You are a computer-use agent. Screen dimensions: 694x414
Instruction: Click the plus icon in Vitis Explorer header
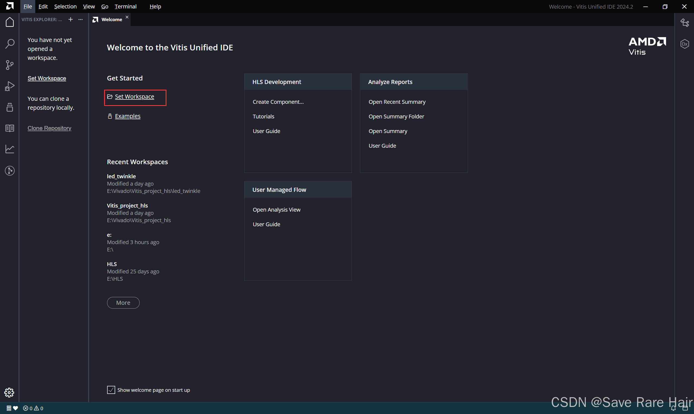click(x=70, y=19)
